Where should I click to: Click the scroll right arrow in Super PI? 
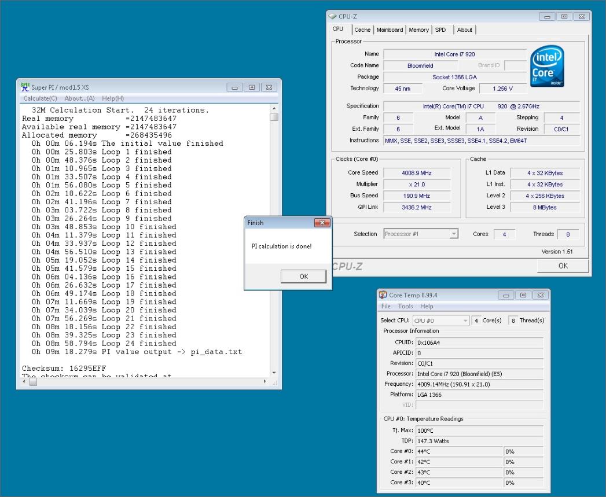[x=265, y=381]
